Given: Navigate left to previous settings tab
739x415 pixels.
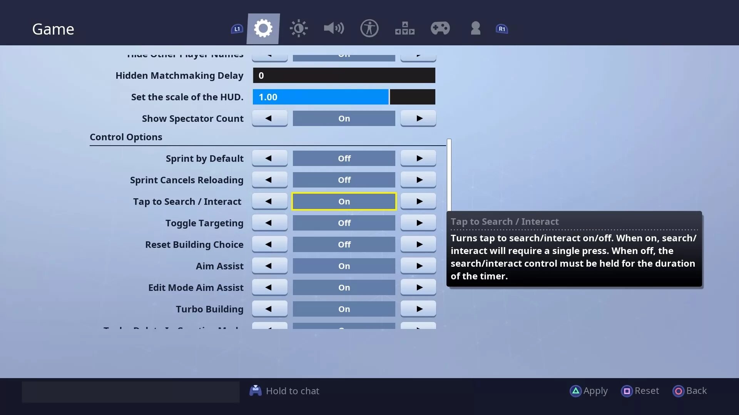Looking at the screenshot, I should pyautogui.click(x=237, y=29).
